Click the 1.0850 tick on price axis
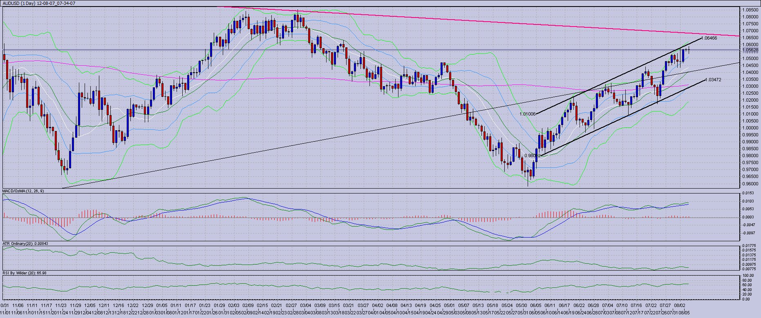Screen dimensions: 761x318 click(x=750, y=10)
